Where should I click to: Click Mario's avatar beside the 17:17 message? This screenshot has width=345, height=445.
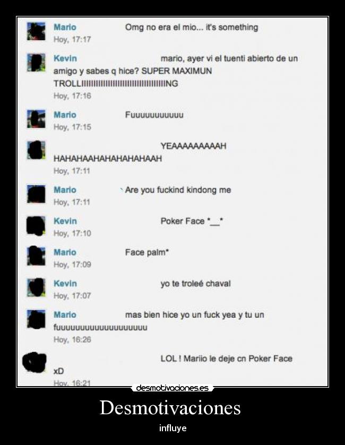click(36, 31)
